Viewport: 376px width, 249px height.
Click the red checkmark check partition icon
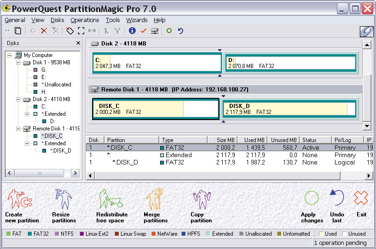tap(144, 31)
